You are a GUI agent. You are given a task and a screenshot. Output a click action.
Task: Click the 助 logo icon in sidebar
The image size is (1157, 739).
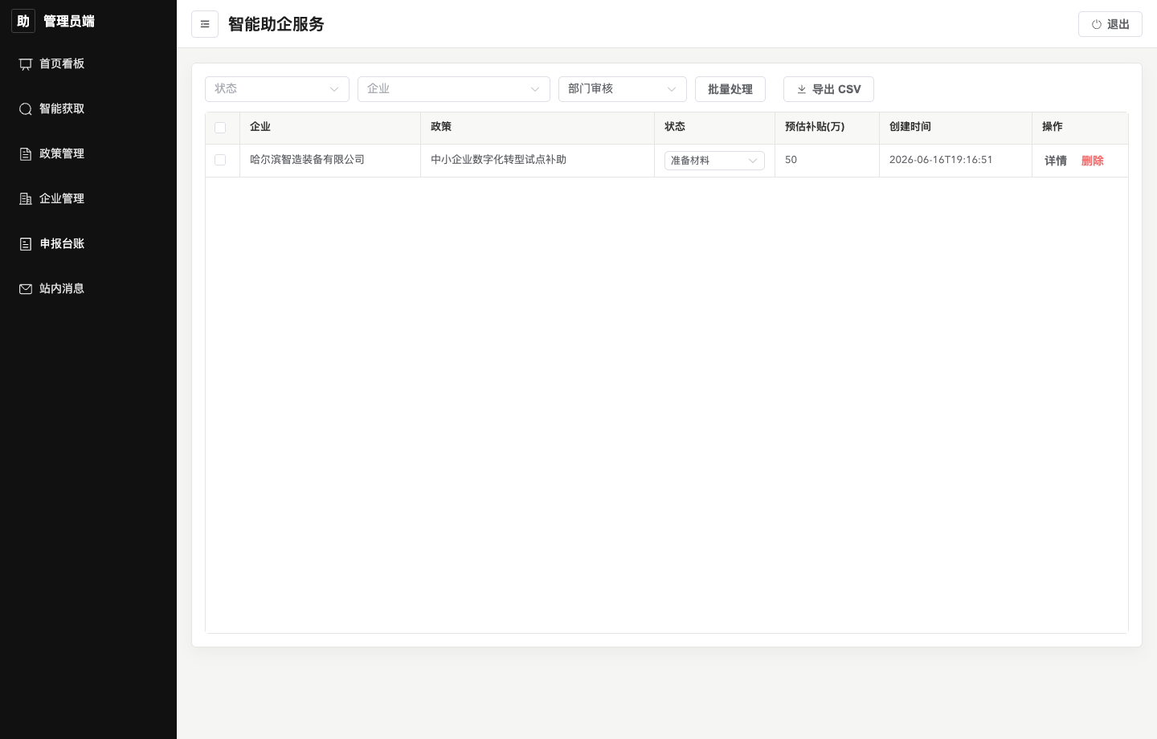pos(23,21)
